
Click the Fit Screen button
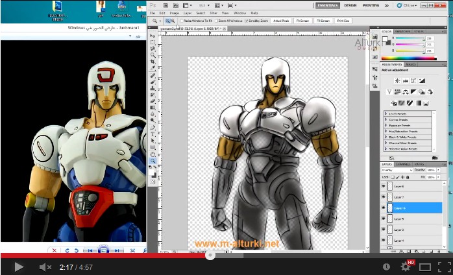[x=302, y=21]
